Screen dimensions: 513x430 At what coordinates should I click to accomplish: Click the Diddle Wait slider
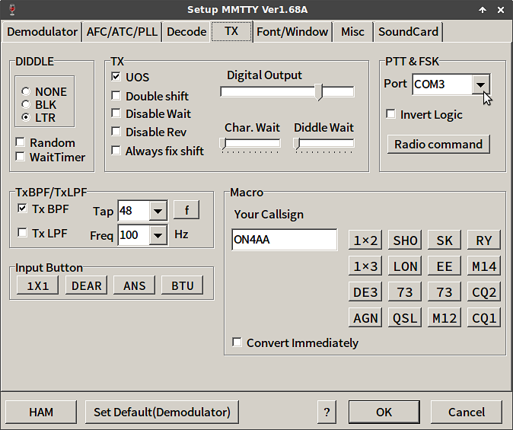(324, 144)
